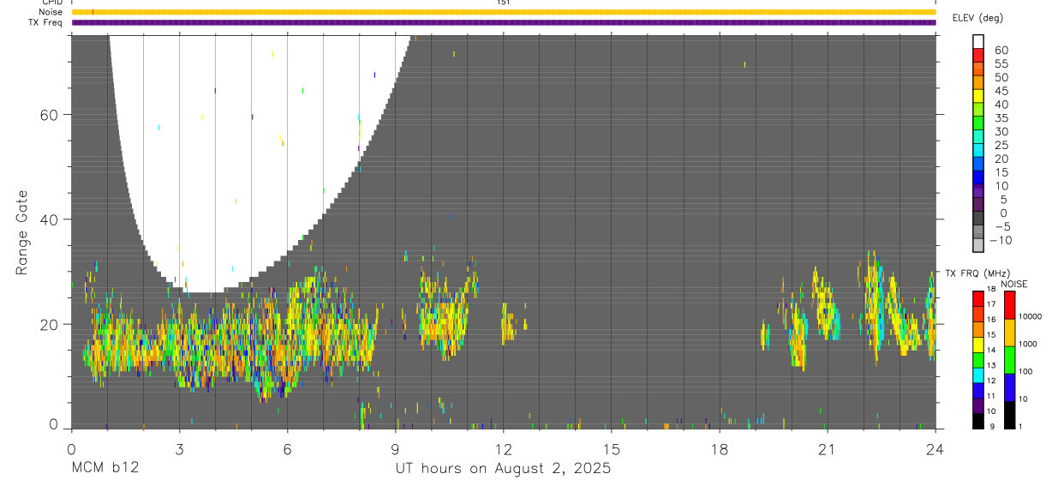Select the lightest gray bottom ELEV colorbar segment
This screenshot has width=1052, height=486.
click(978, 245)
